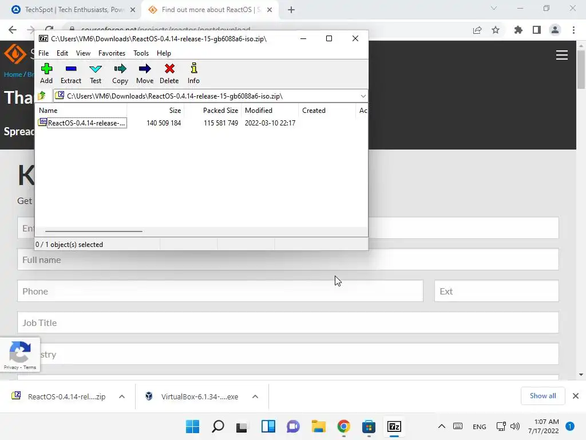Screen dimensions: 586x440
Task: Click the red Delete icon
Action: point(169,73)
